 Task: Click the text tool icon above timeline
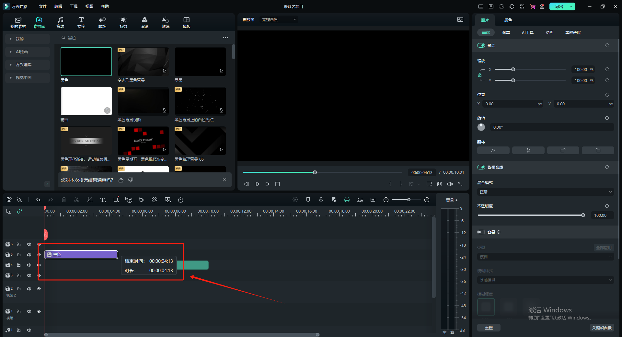coord(103,200)
